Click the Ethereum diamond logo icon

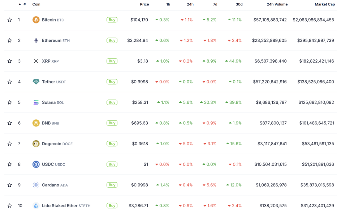coord(36,40)
